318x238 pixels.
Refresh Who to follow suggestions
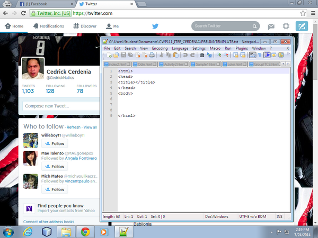point(74,127)
